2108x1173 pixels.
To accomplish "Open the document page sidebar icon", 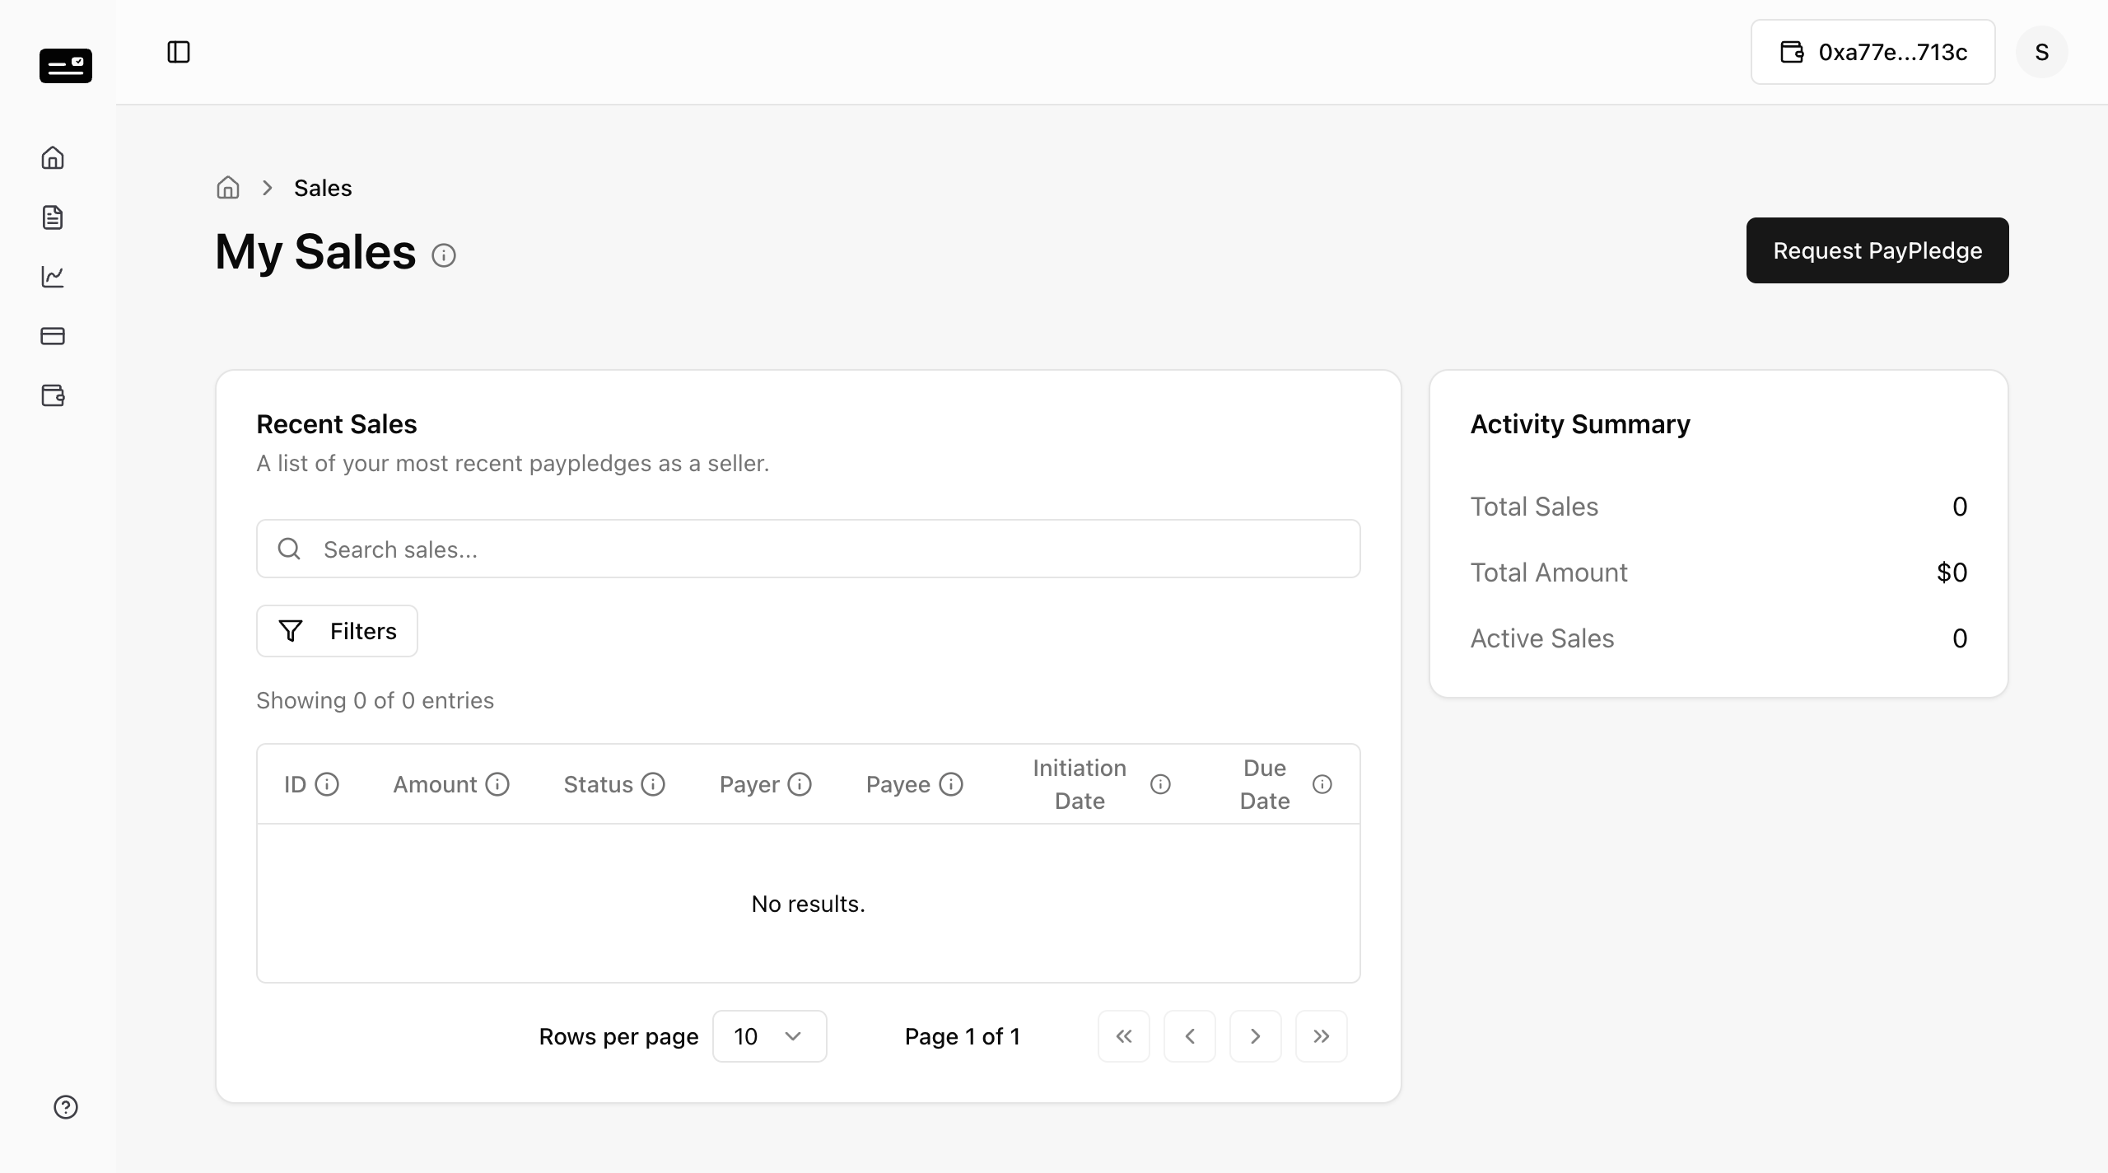I will [x=53, y=217].
